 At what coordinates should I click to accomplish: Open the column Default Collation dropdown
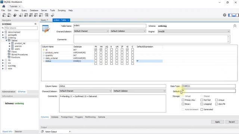139,91
